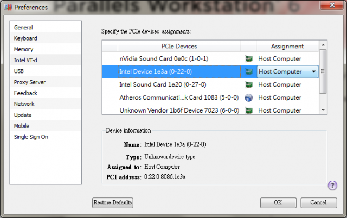Click the Intel Sound Card 1e20 device icon

249,84
